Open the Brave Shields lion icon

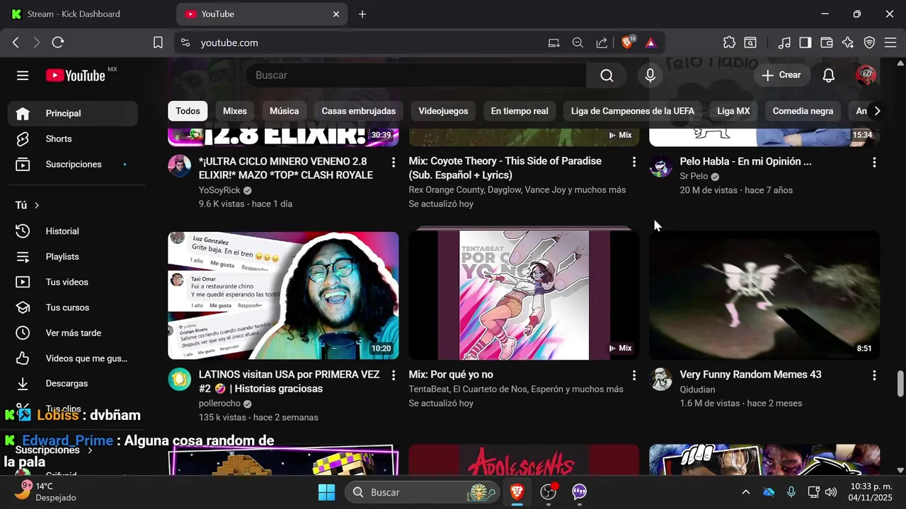point(627,42)
